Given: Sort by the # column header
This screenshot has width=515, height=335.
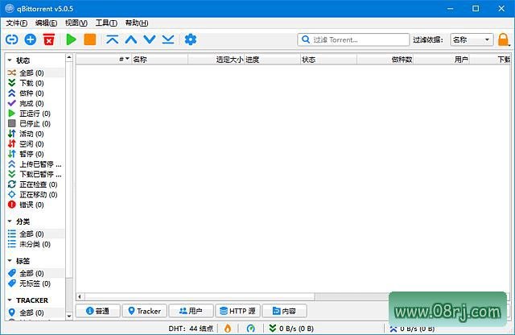Looking at the screenshot, I should [103, 59].
